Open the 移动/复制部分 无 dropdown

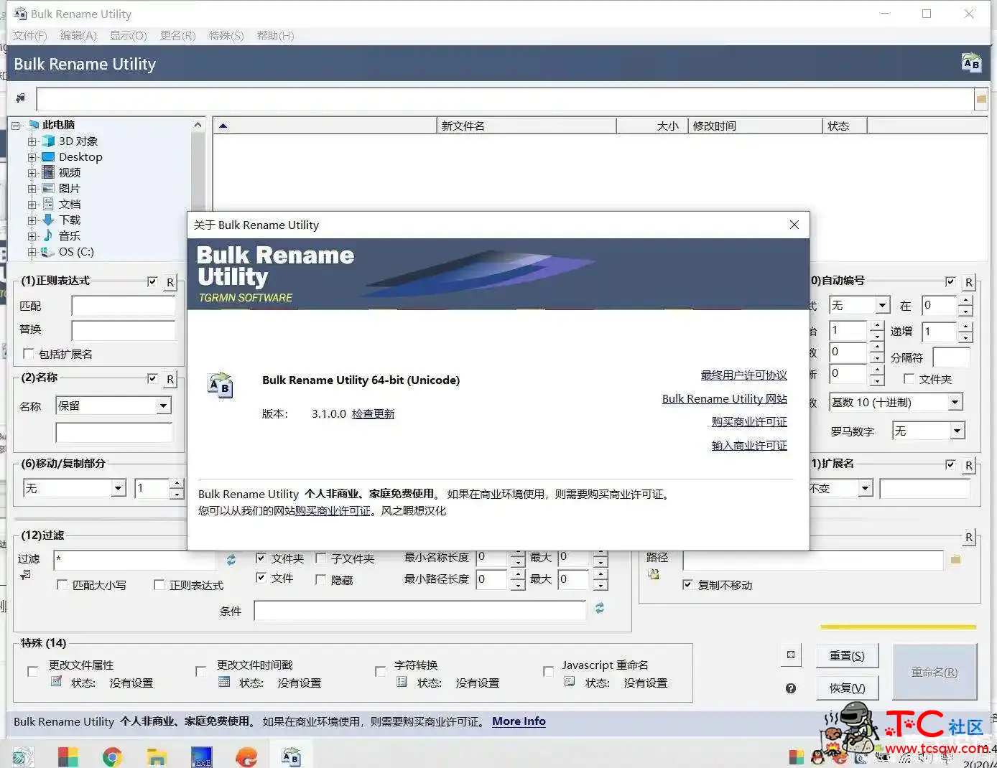pos(119,489)
